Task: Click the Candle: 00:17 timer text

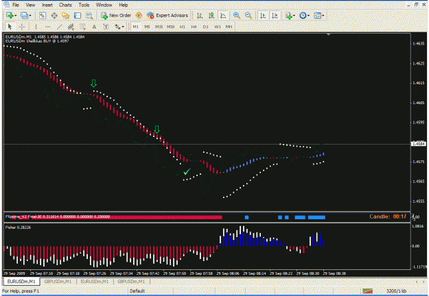Action: [x=388, y=217]
